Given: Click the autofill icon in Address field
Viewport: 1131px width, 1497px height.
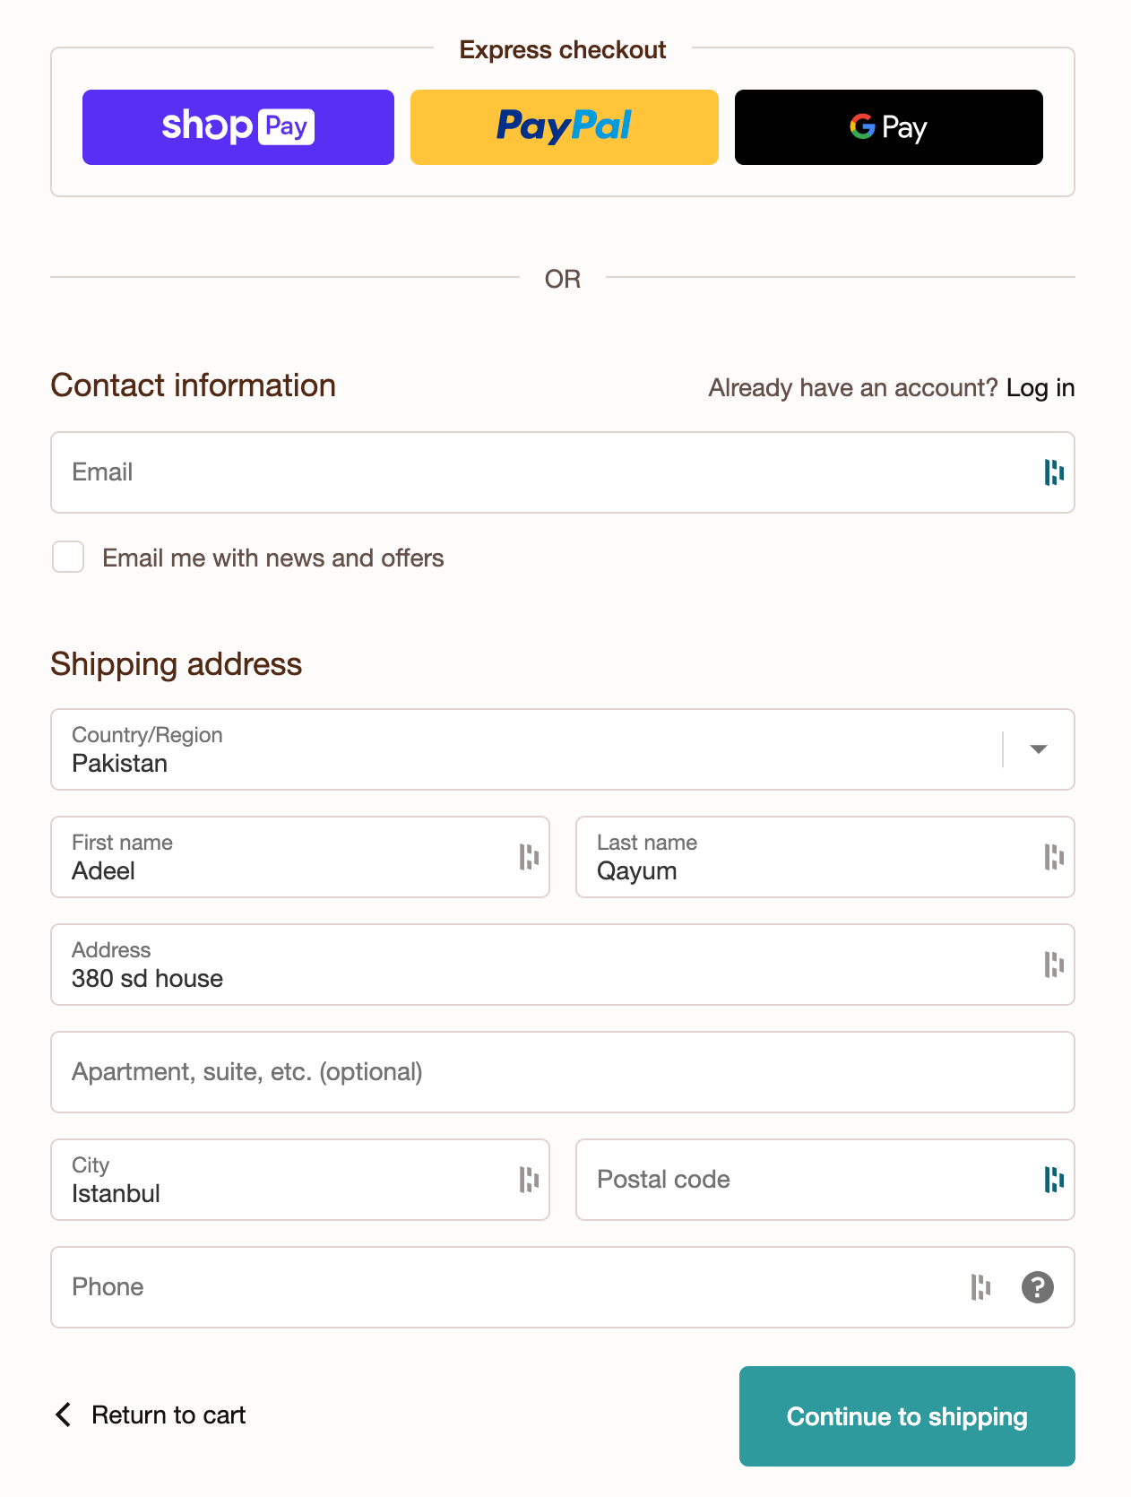Looking at the screenshot, I should pos(1054,965).
